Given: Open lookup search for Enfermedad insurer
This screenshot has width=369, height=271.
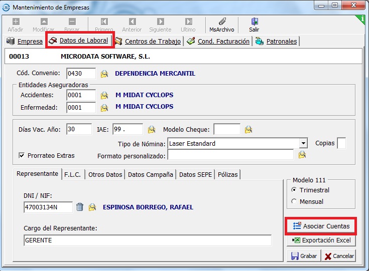Looking at the screenshot, I should point(104,108).
